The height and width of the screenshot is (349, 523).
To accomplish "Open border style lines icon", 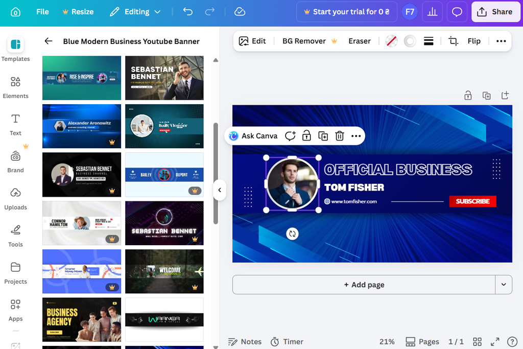I will [x=429, y=41].
